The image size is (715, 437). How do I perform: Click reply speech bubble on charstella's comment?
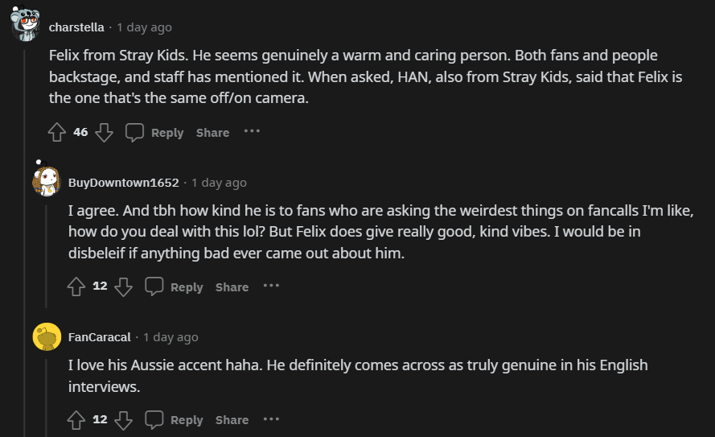tap(135, 132)
